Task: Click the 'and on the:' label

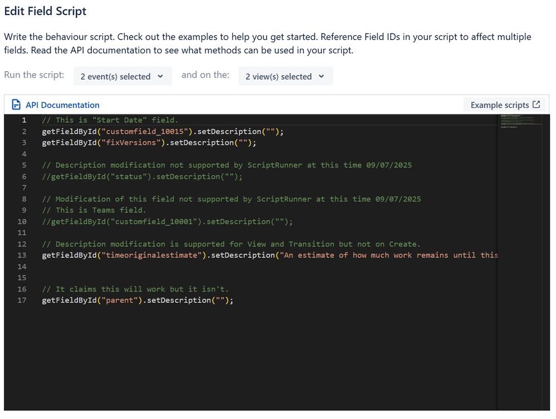Action: pos(205,74)
